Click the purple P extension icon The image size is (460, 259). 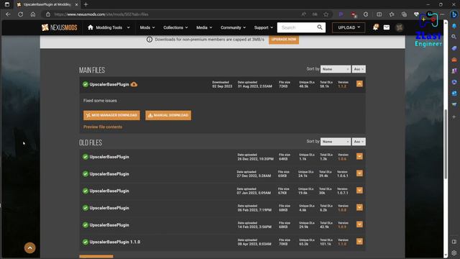341,14
